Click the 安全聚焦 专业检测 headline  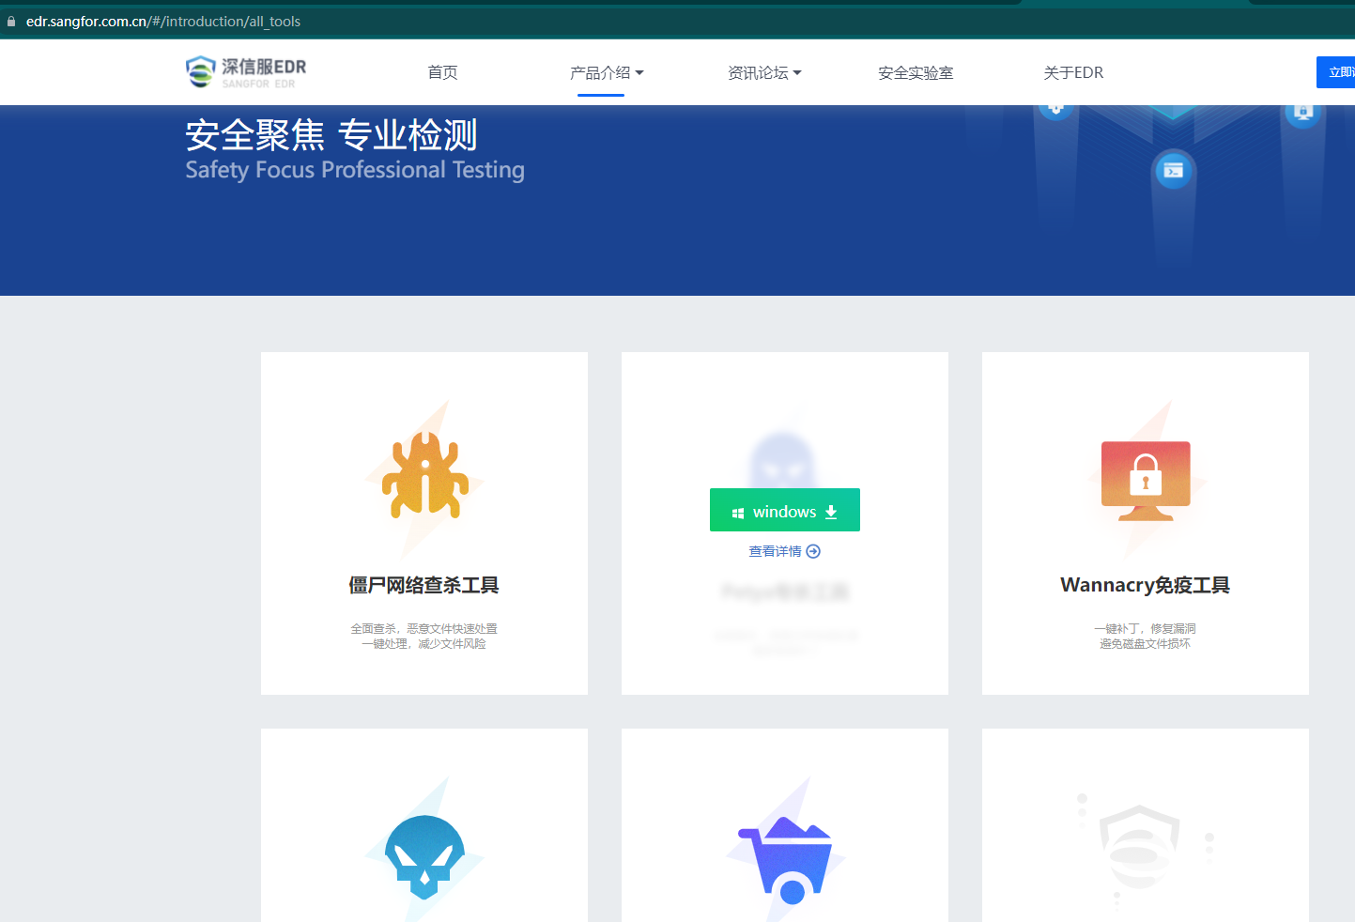pos(331,134)
